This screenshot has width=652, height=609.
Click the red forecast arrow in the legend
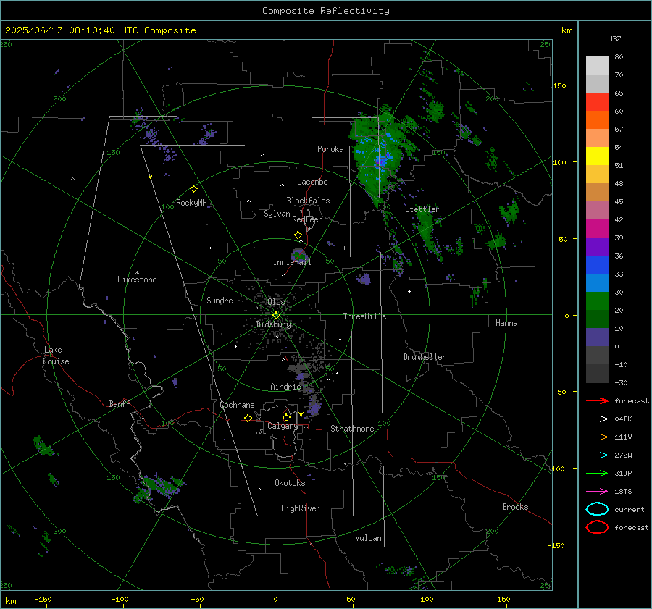point(597,400)
